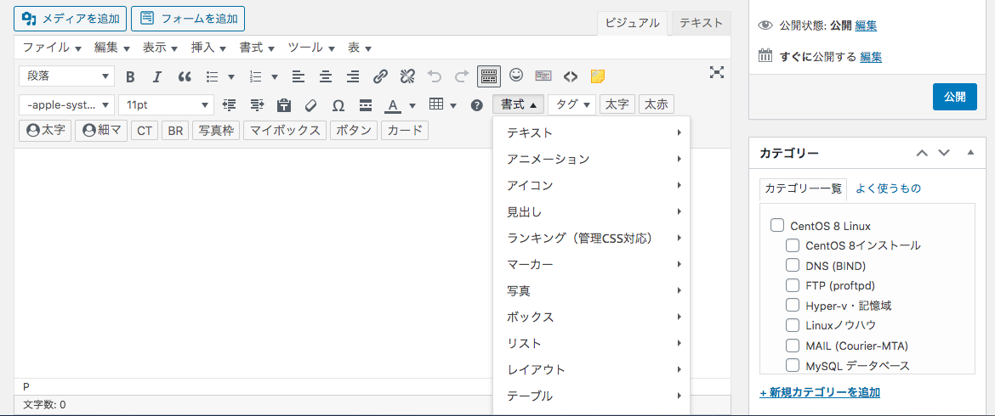The height and width of the screenshot is (416, 995).
Task: Check the Linuxノウハウ category
Action: [793, 325]
